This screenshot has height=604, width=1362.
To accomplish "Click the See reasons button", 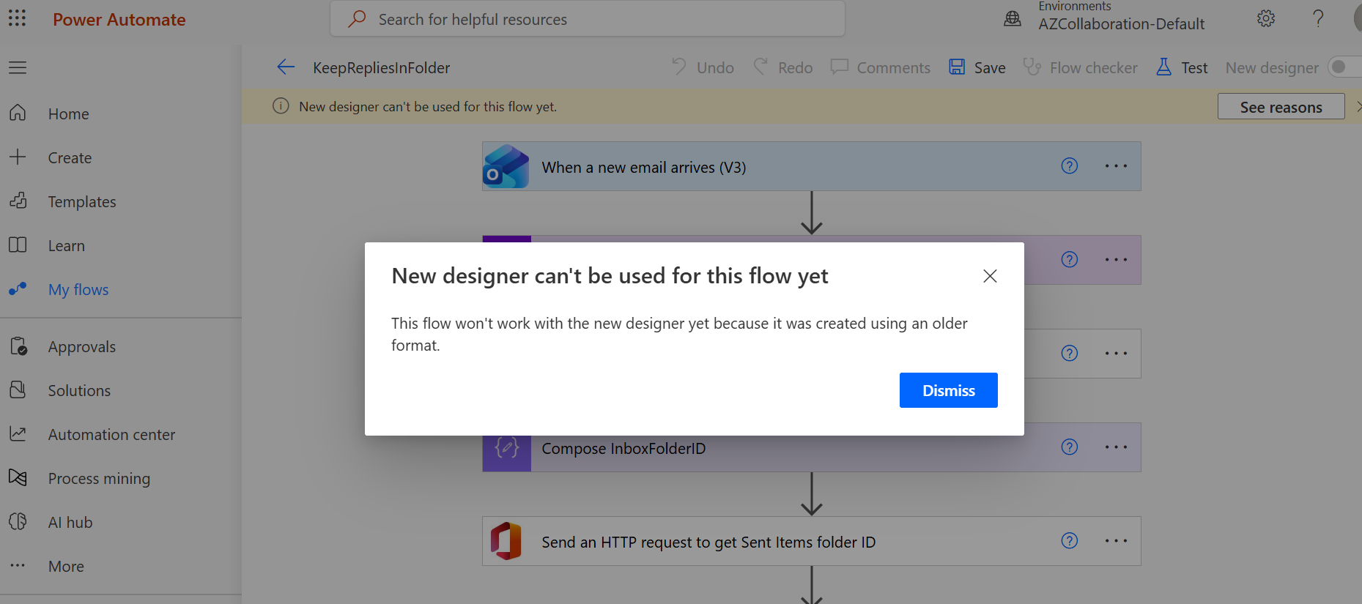I will coord(1281,107).
